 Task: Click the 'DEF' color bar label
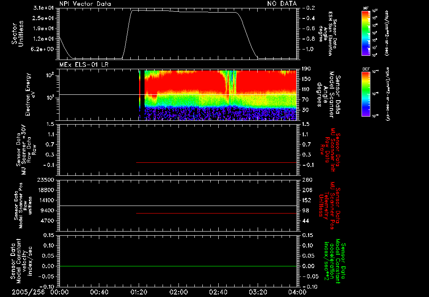tap(366, 69)
